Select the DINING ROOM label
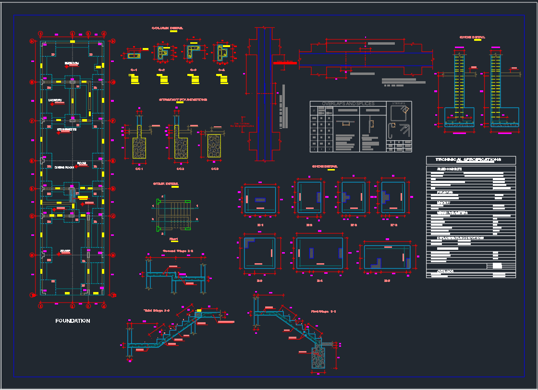 [64, 168]
